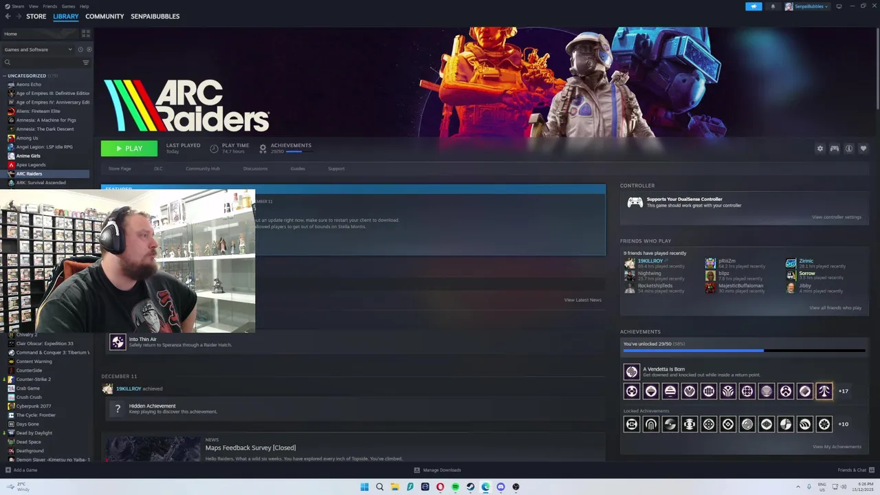Open the Help menu

coord(84,6)
